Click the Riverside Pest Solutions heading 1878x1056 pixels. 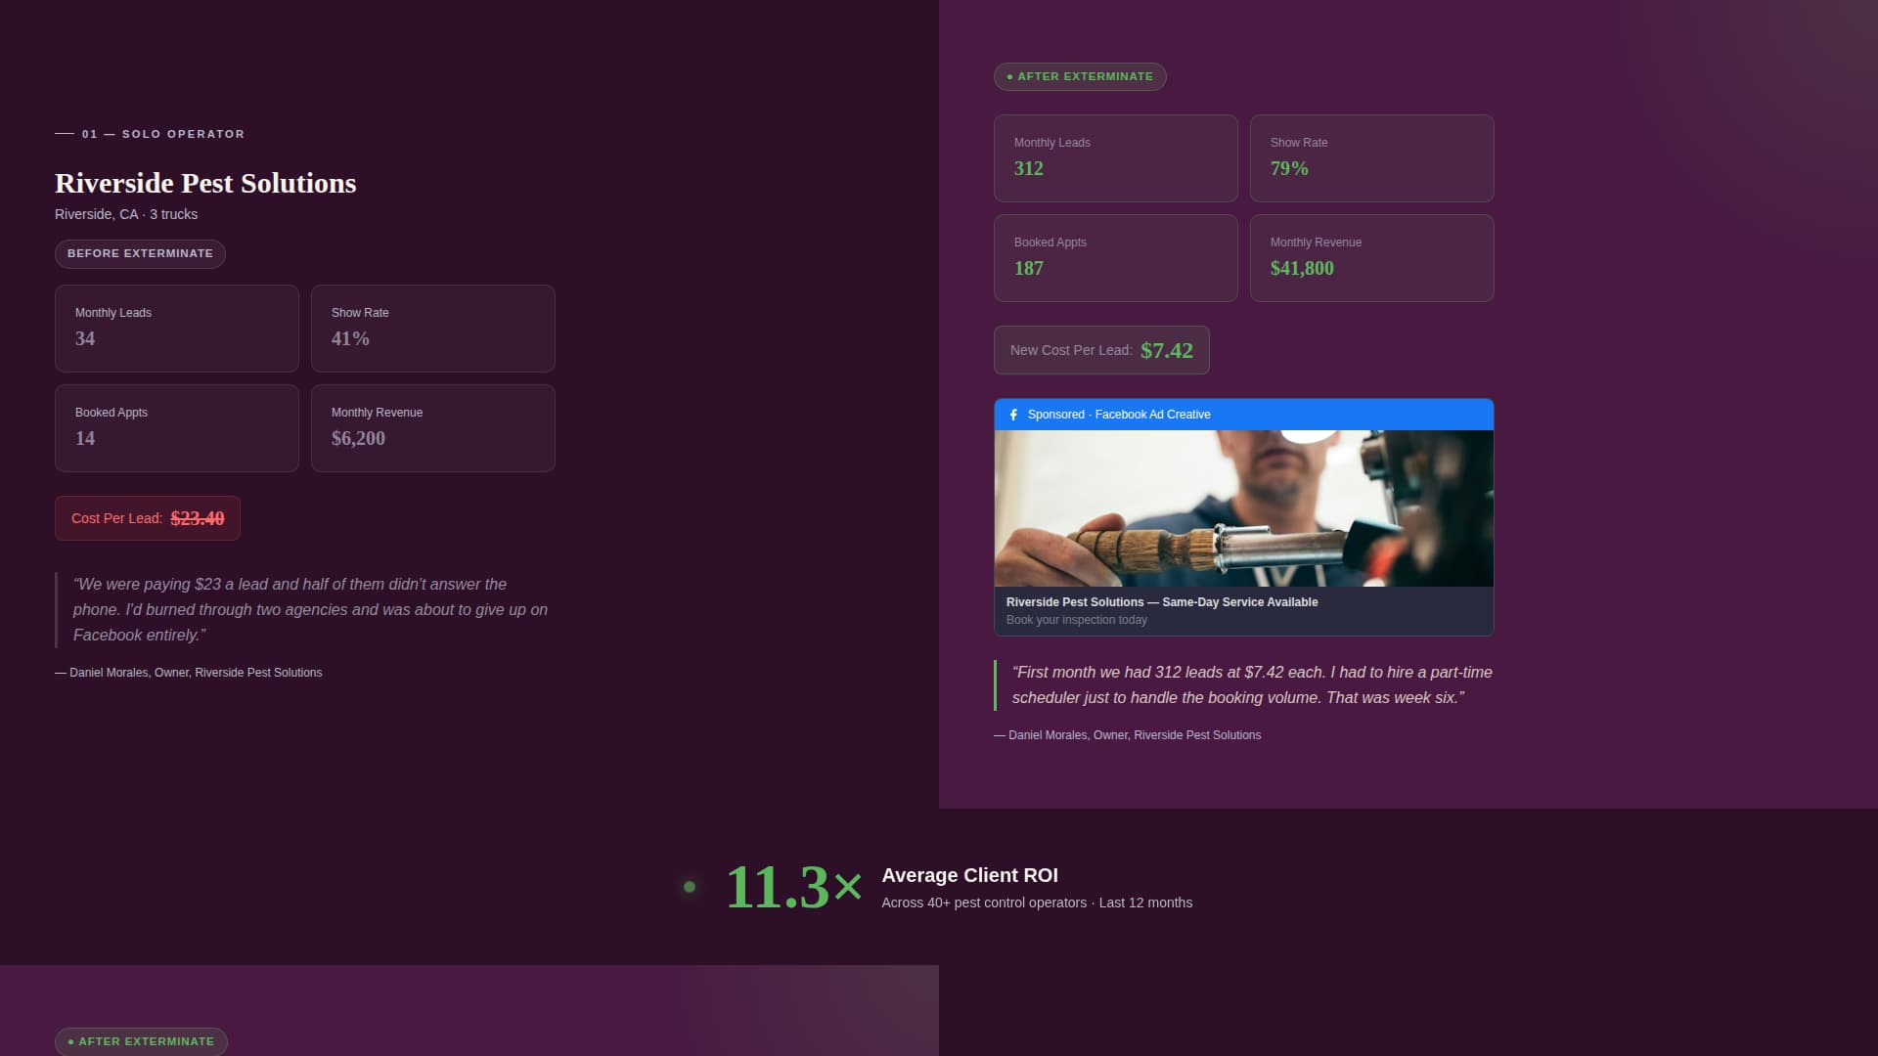pyautogui.click(x=205, y=183)
